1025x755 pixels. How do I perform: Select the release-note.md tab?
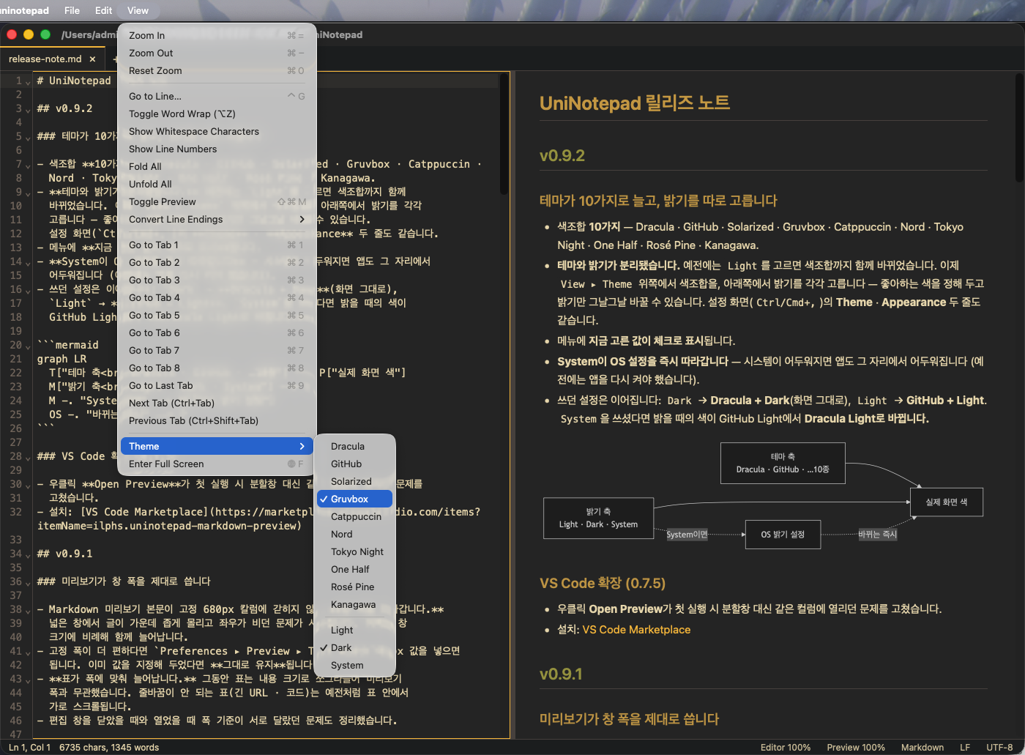click(45, 59)
